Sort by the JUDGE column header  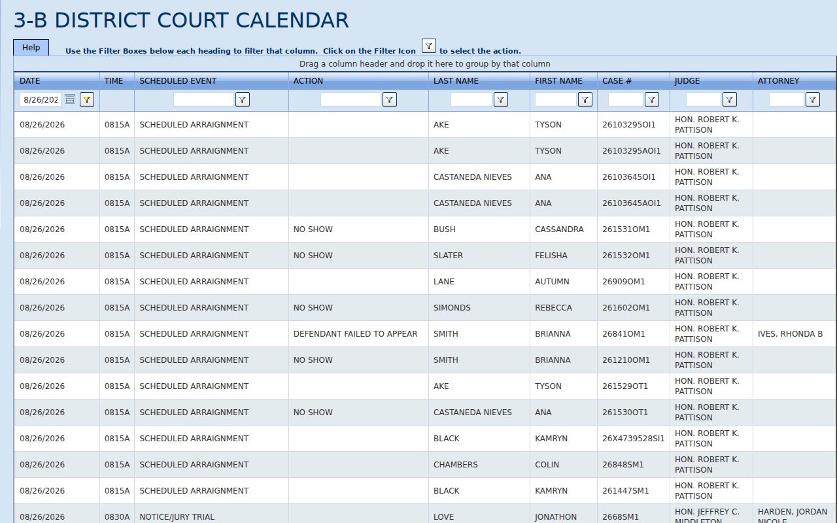(x=687, y=81)
